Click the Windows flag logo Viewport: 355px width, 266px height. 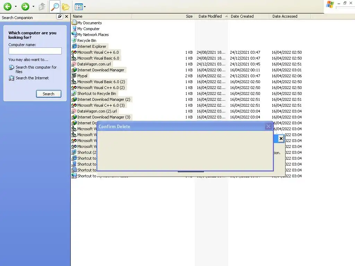point(330,5)
